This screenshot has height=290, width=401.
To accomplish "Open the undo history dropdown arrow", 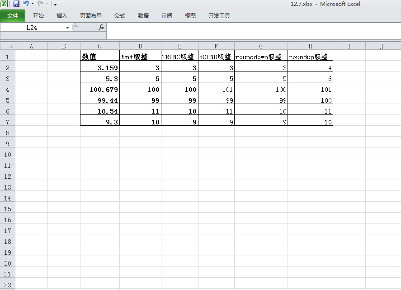I will coord(33,4).
